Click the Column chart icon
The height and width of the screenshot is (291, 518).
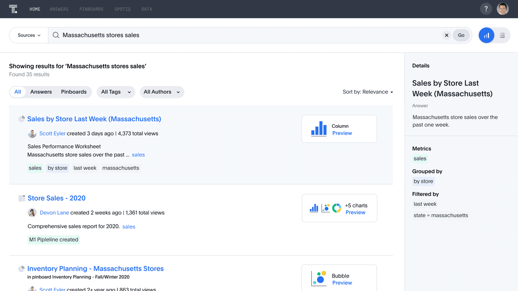pos(319,129)
